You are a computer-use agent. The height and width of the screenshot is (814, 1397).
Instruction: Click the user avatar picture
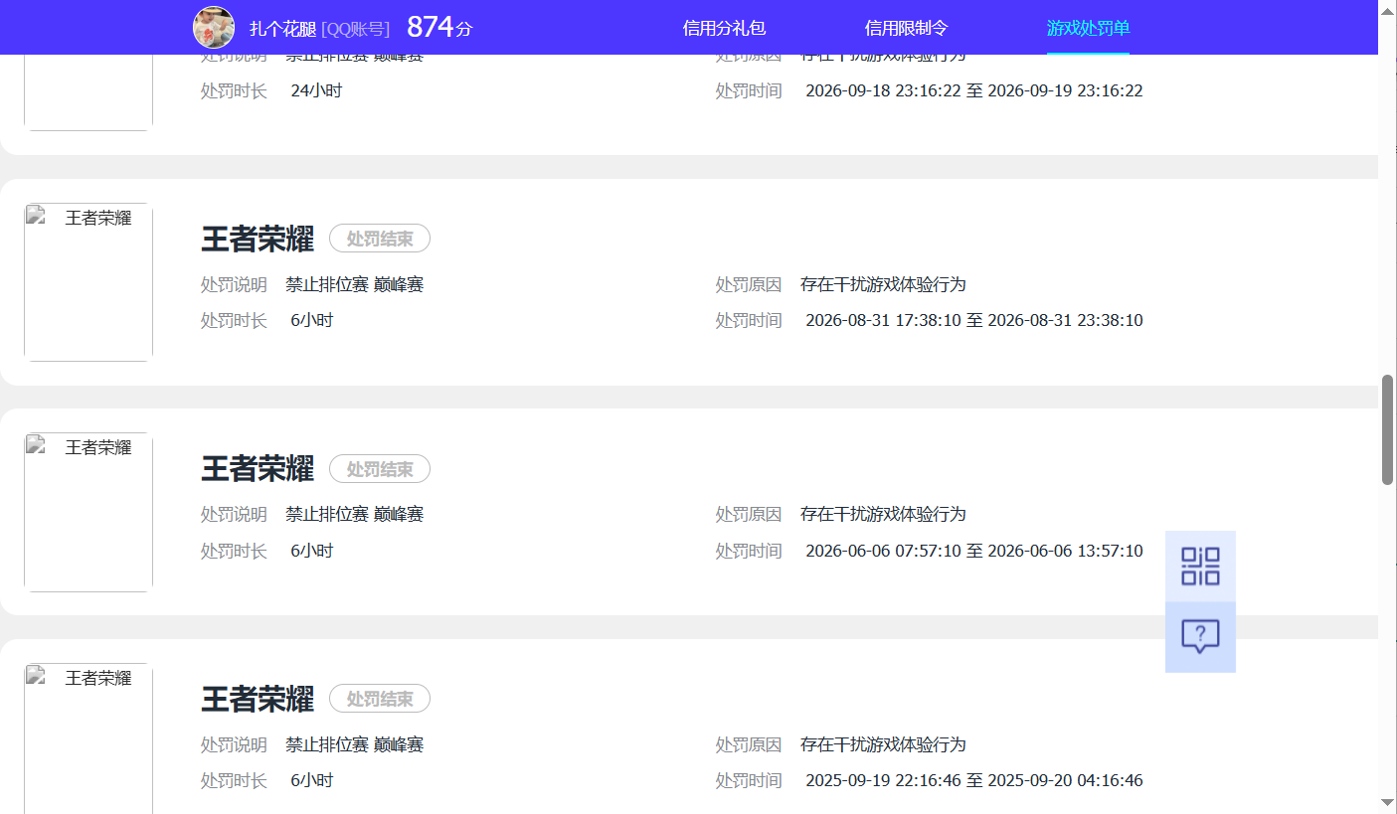(x=214, y=28)
